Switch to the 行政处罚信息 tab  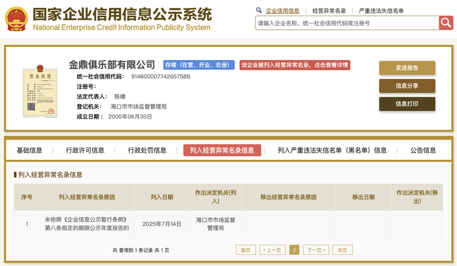pyautogui.click(x=147, y=150)
